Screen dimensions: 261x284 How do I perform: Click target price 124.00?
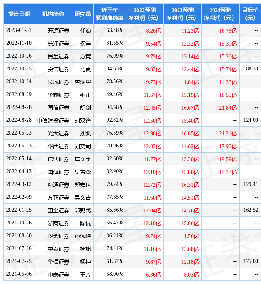coord(250,120)
